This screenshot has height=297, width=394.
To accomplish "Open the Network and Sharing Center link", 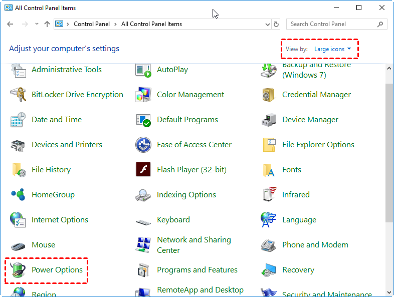I will [x=193, y=245].
